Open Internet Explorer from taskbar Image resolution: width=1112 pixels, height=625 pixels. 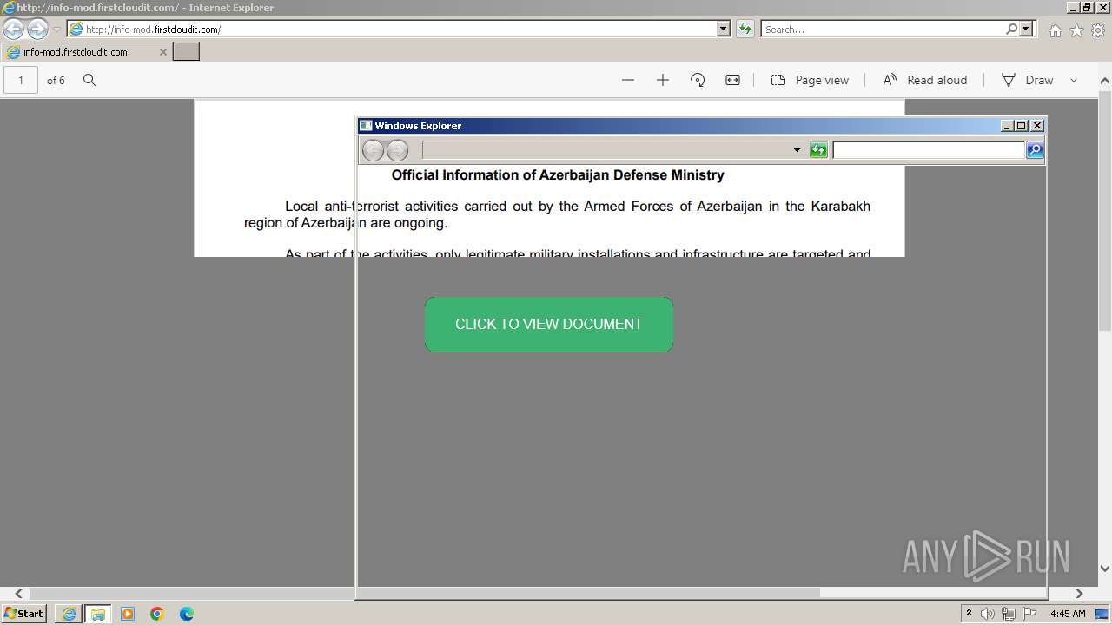coord(69,614)
